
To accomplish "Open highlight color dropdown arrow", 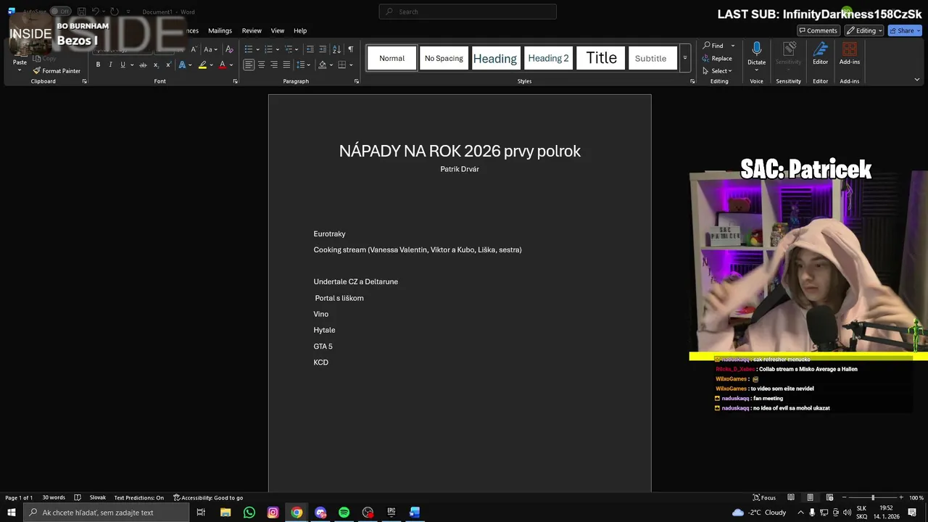I will click(x=212, y=65).
